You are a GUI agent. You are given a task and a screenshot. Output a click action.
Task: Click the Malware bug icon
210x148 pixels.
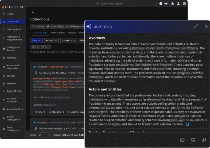coord(4,84)
